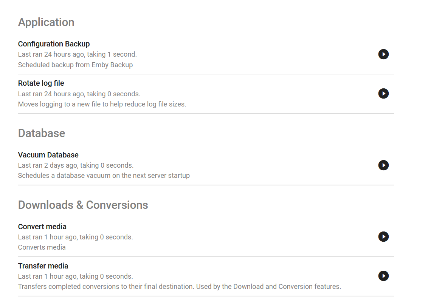Click the Application section heading
This screenshot has height=307, width=428.
[46, 22]
